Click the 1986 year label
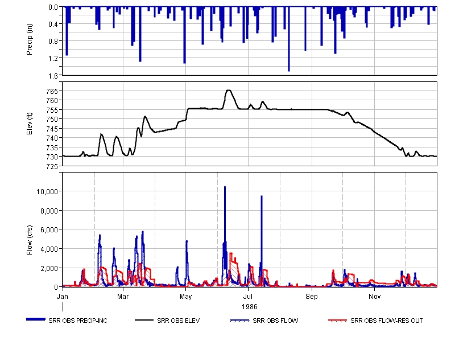The height and width of the screenshot is (357, 455). tap(249, 307)
